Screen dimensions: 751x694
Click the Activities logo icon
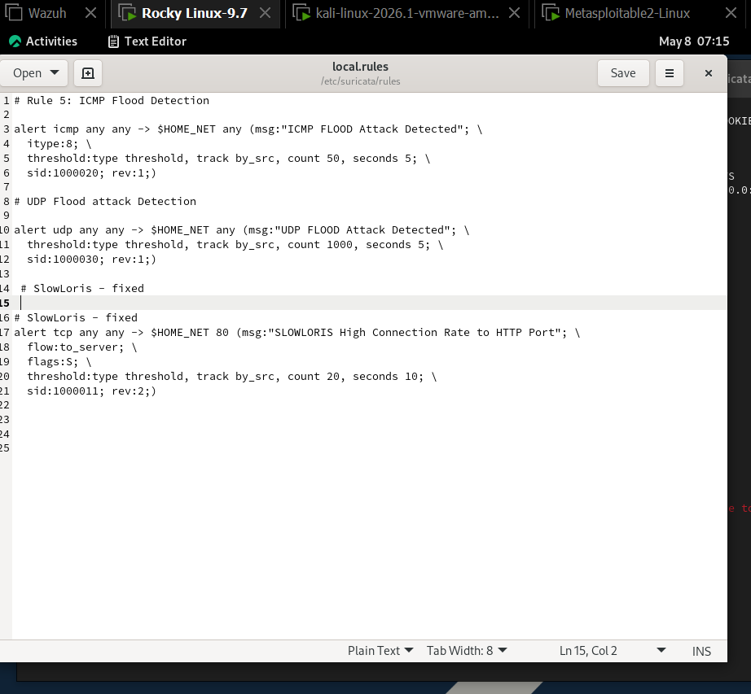click(x=15, y=41)
